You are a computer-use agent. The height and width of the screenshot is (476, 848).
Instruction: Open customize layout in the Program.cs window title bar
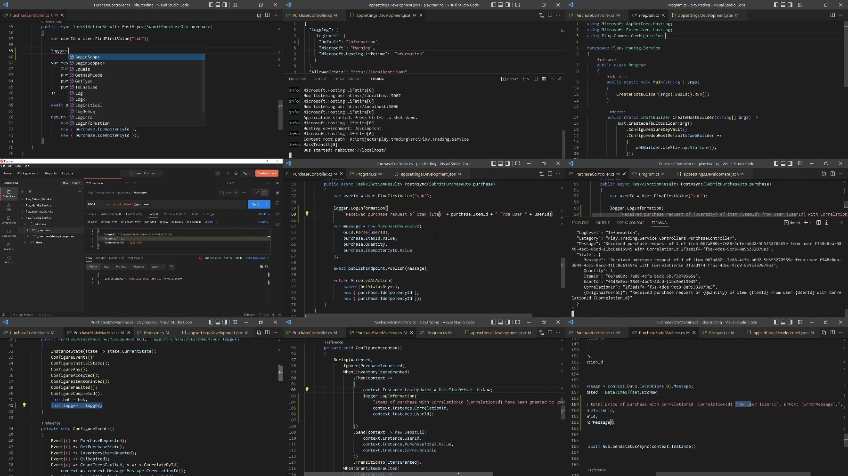pos(800,5)
